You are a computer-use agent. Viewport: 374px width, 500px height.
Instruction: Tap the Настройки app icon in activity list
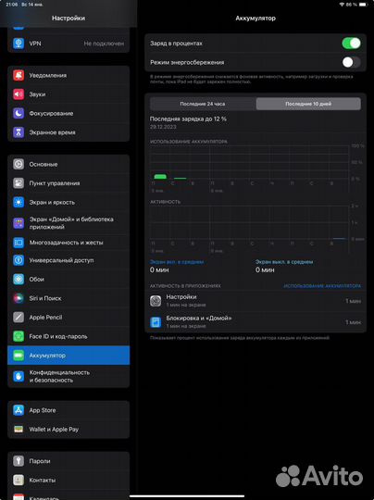[x=156, y=301]
